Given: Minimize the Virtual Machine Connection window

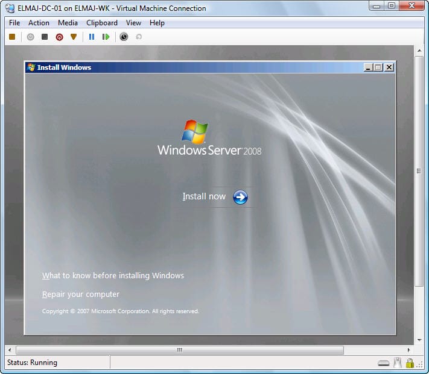Looking at the screenshot, I should click(377, 6).
